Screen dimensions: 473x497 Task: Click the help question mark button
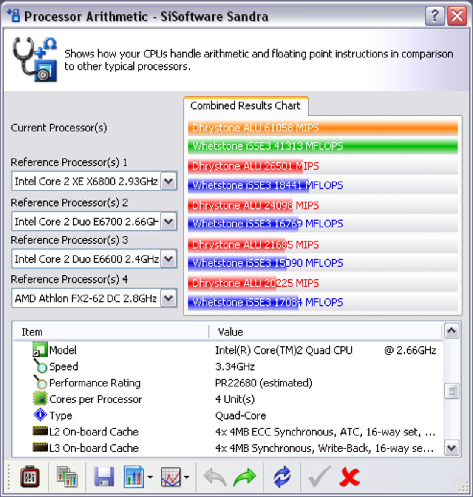pos(435,15)
